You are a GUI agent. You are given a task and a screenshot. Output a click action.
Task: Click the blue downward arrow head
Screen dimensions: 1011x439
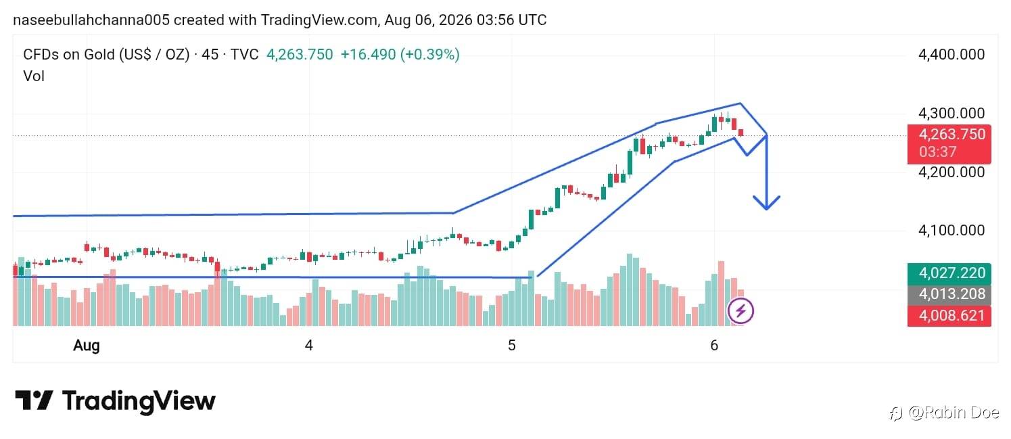pyautogui.click(x=766, y=202)
